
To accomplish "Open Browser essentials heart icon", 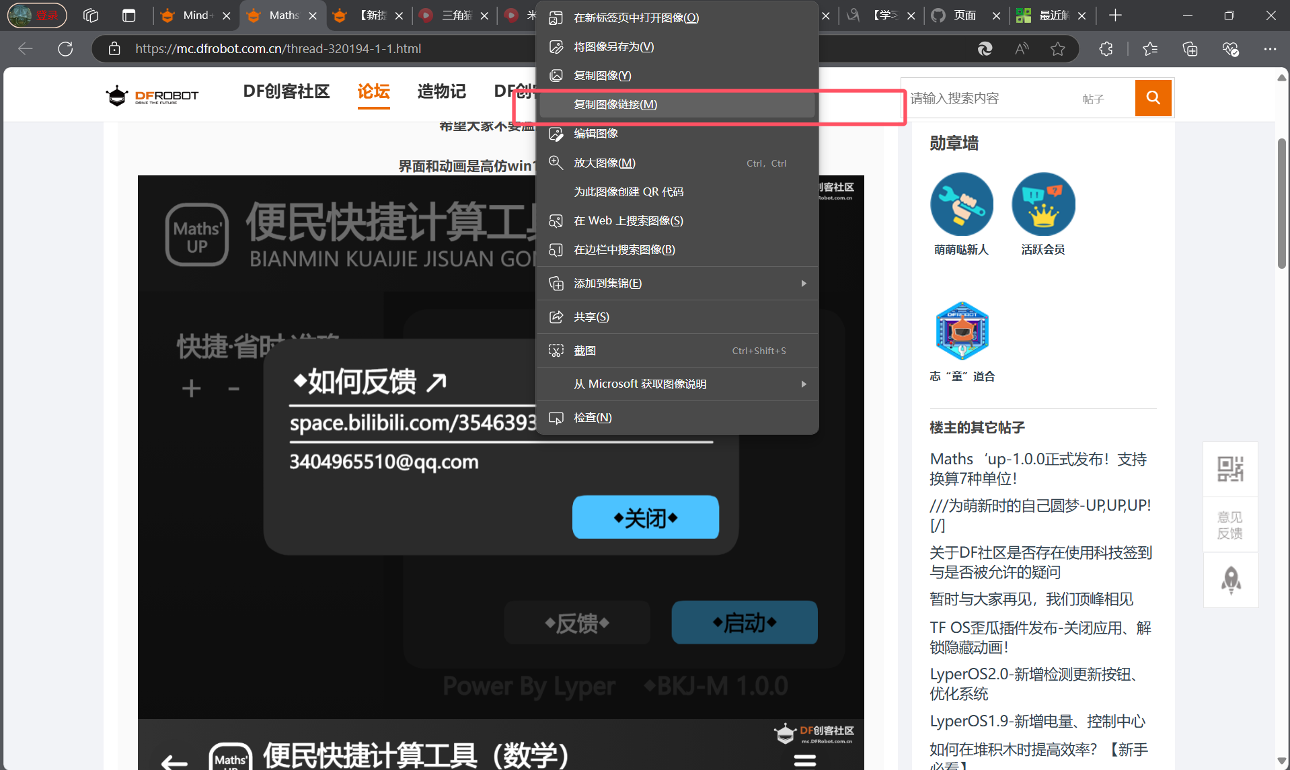I will [1230, 48].
